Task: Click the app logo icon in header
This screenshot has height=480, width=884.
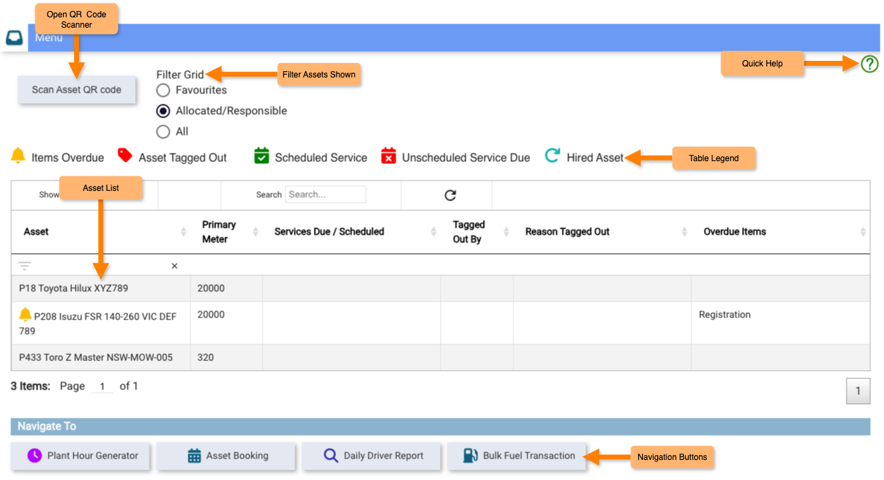Action: tap(15, 37)
